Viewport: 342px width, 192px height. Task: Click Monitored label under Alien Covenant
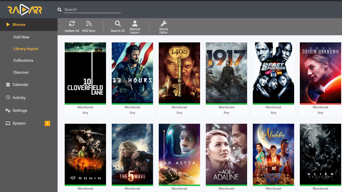click(x=320, y=189)
